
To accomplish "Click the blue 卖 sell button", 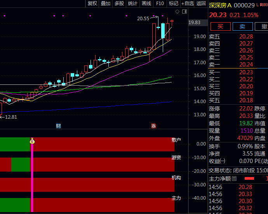I will click(242, 26).
